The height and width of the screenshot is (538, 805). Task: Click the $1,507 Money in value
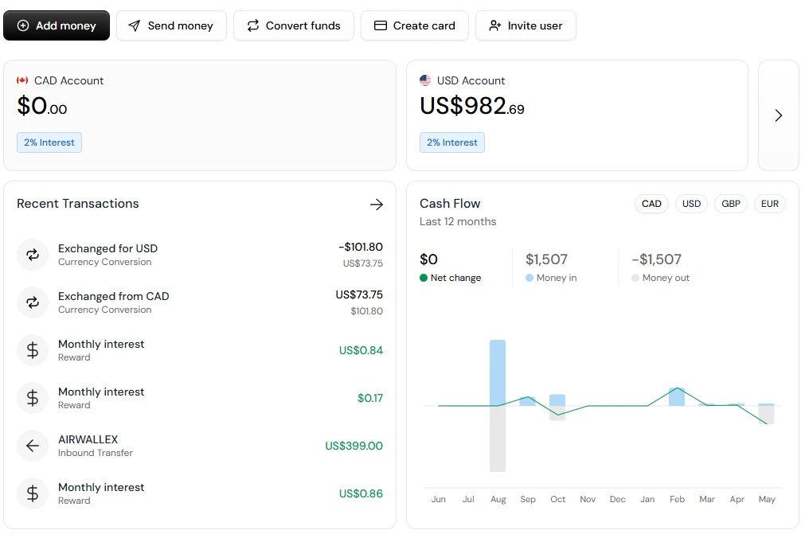[x=546, y=259]
